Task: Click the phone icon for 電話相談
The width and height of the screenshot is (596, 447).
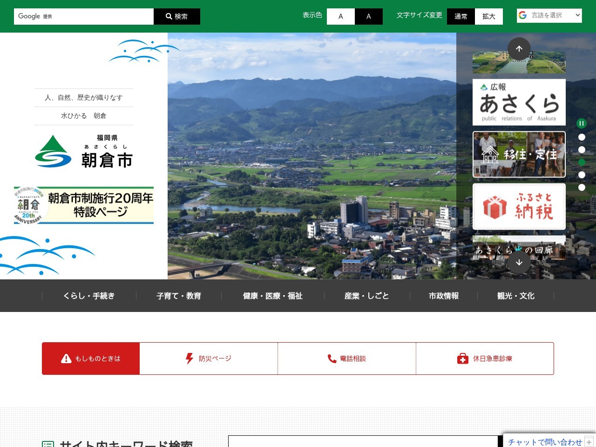Action: pos(331,359)
